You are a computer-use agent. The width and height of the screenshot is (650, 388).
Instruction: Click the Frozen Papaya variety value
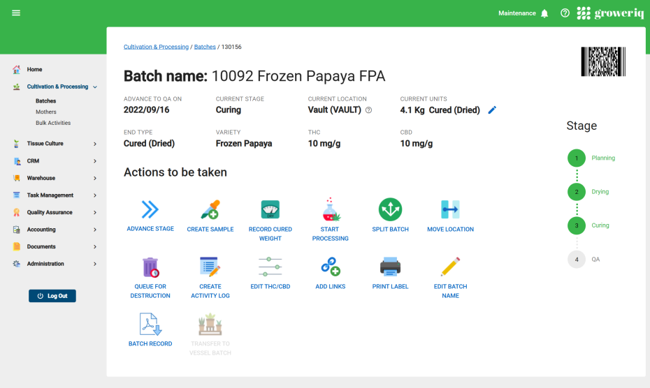[x=244, y=144]
